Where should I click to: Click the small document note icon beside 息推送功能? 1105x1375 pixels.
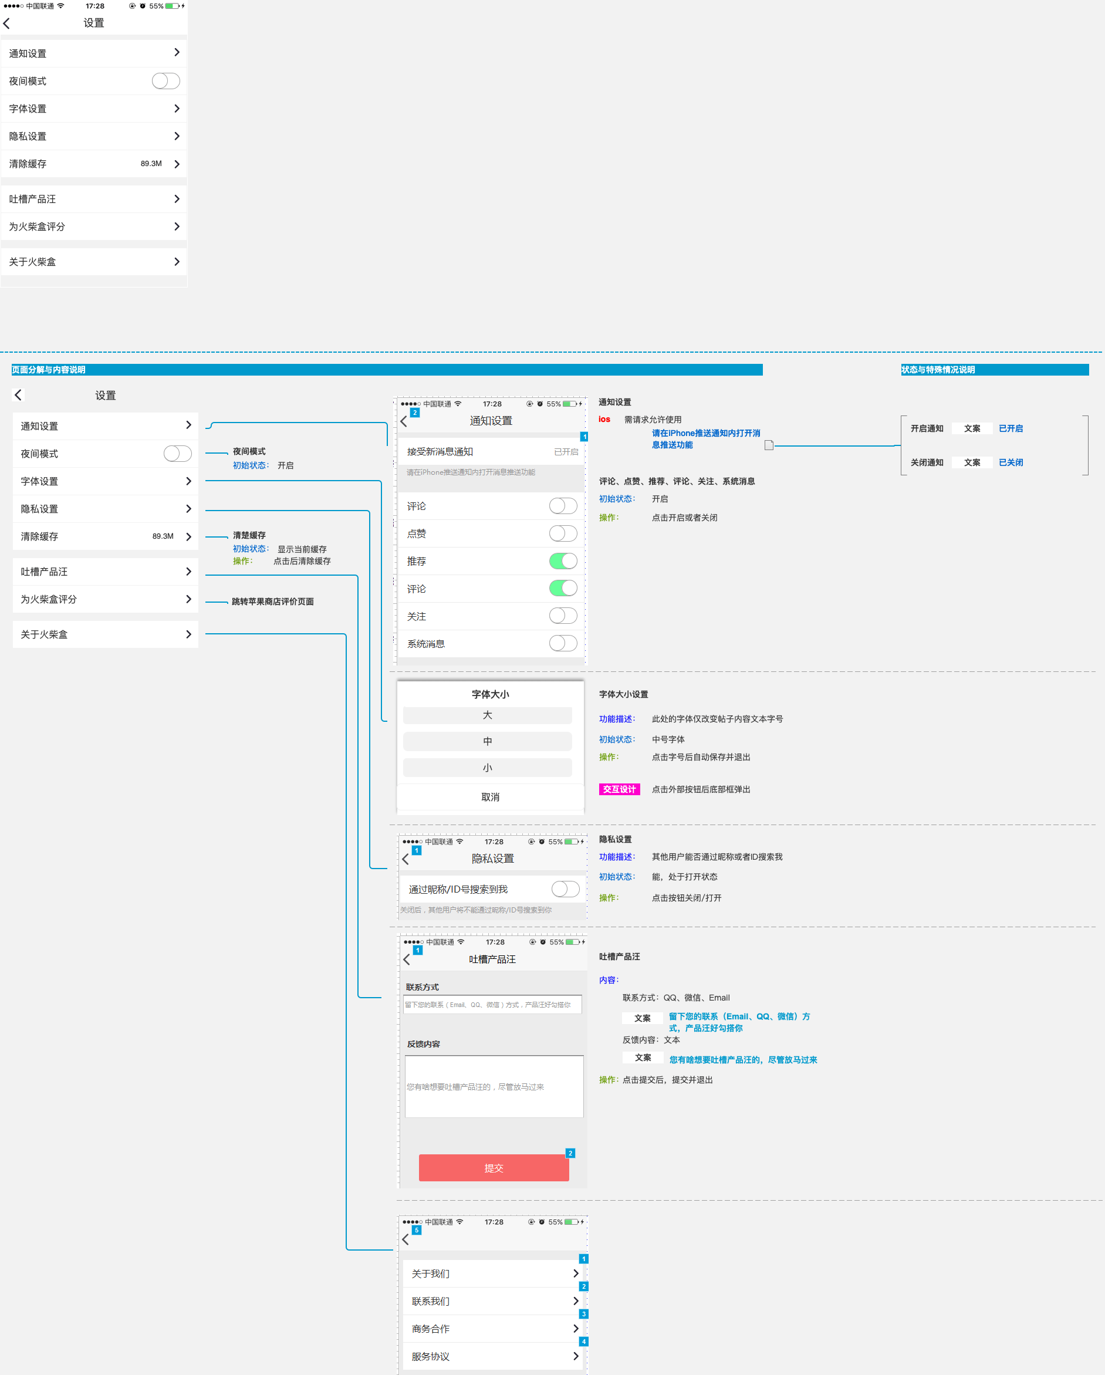click(x=769, y=445)
